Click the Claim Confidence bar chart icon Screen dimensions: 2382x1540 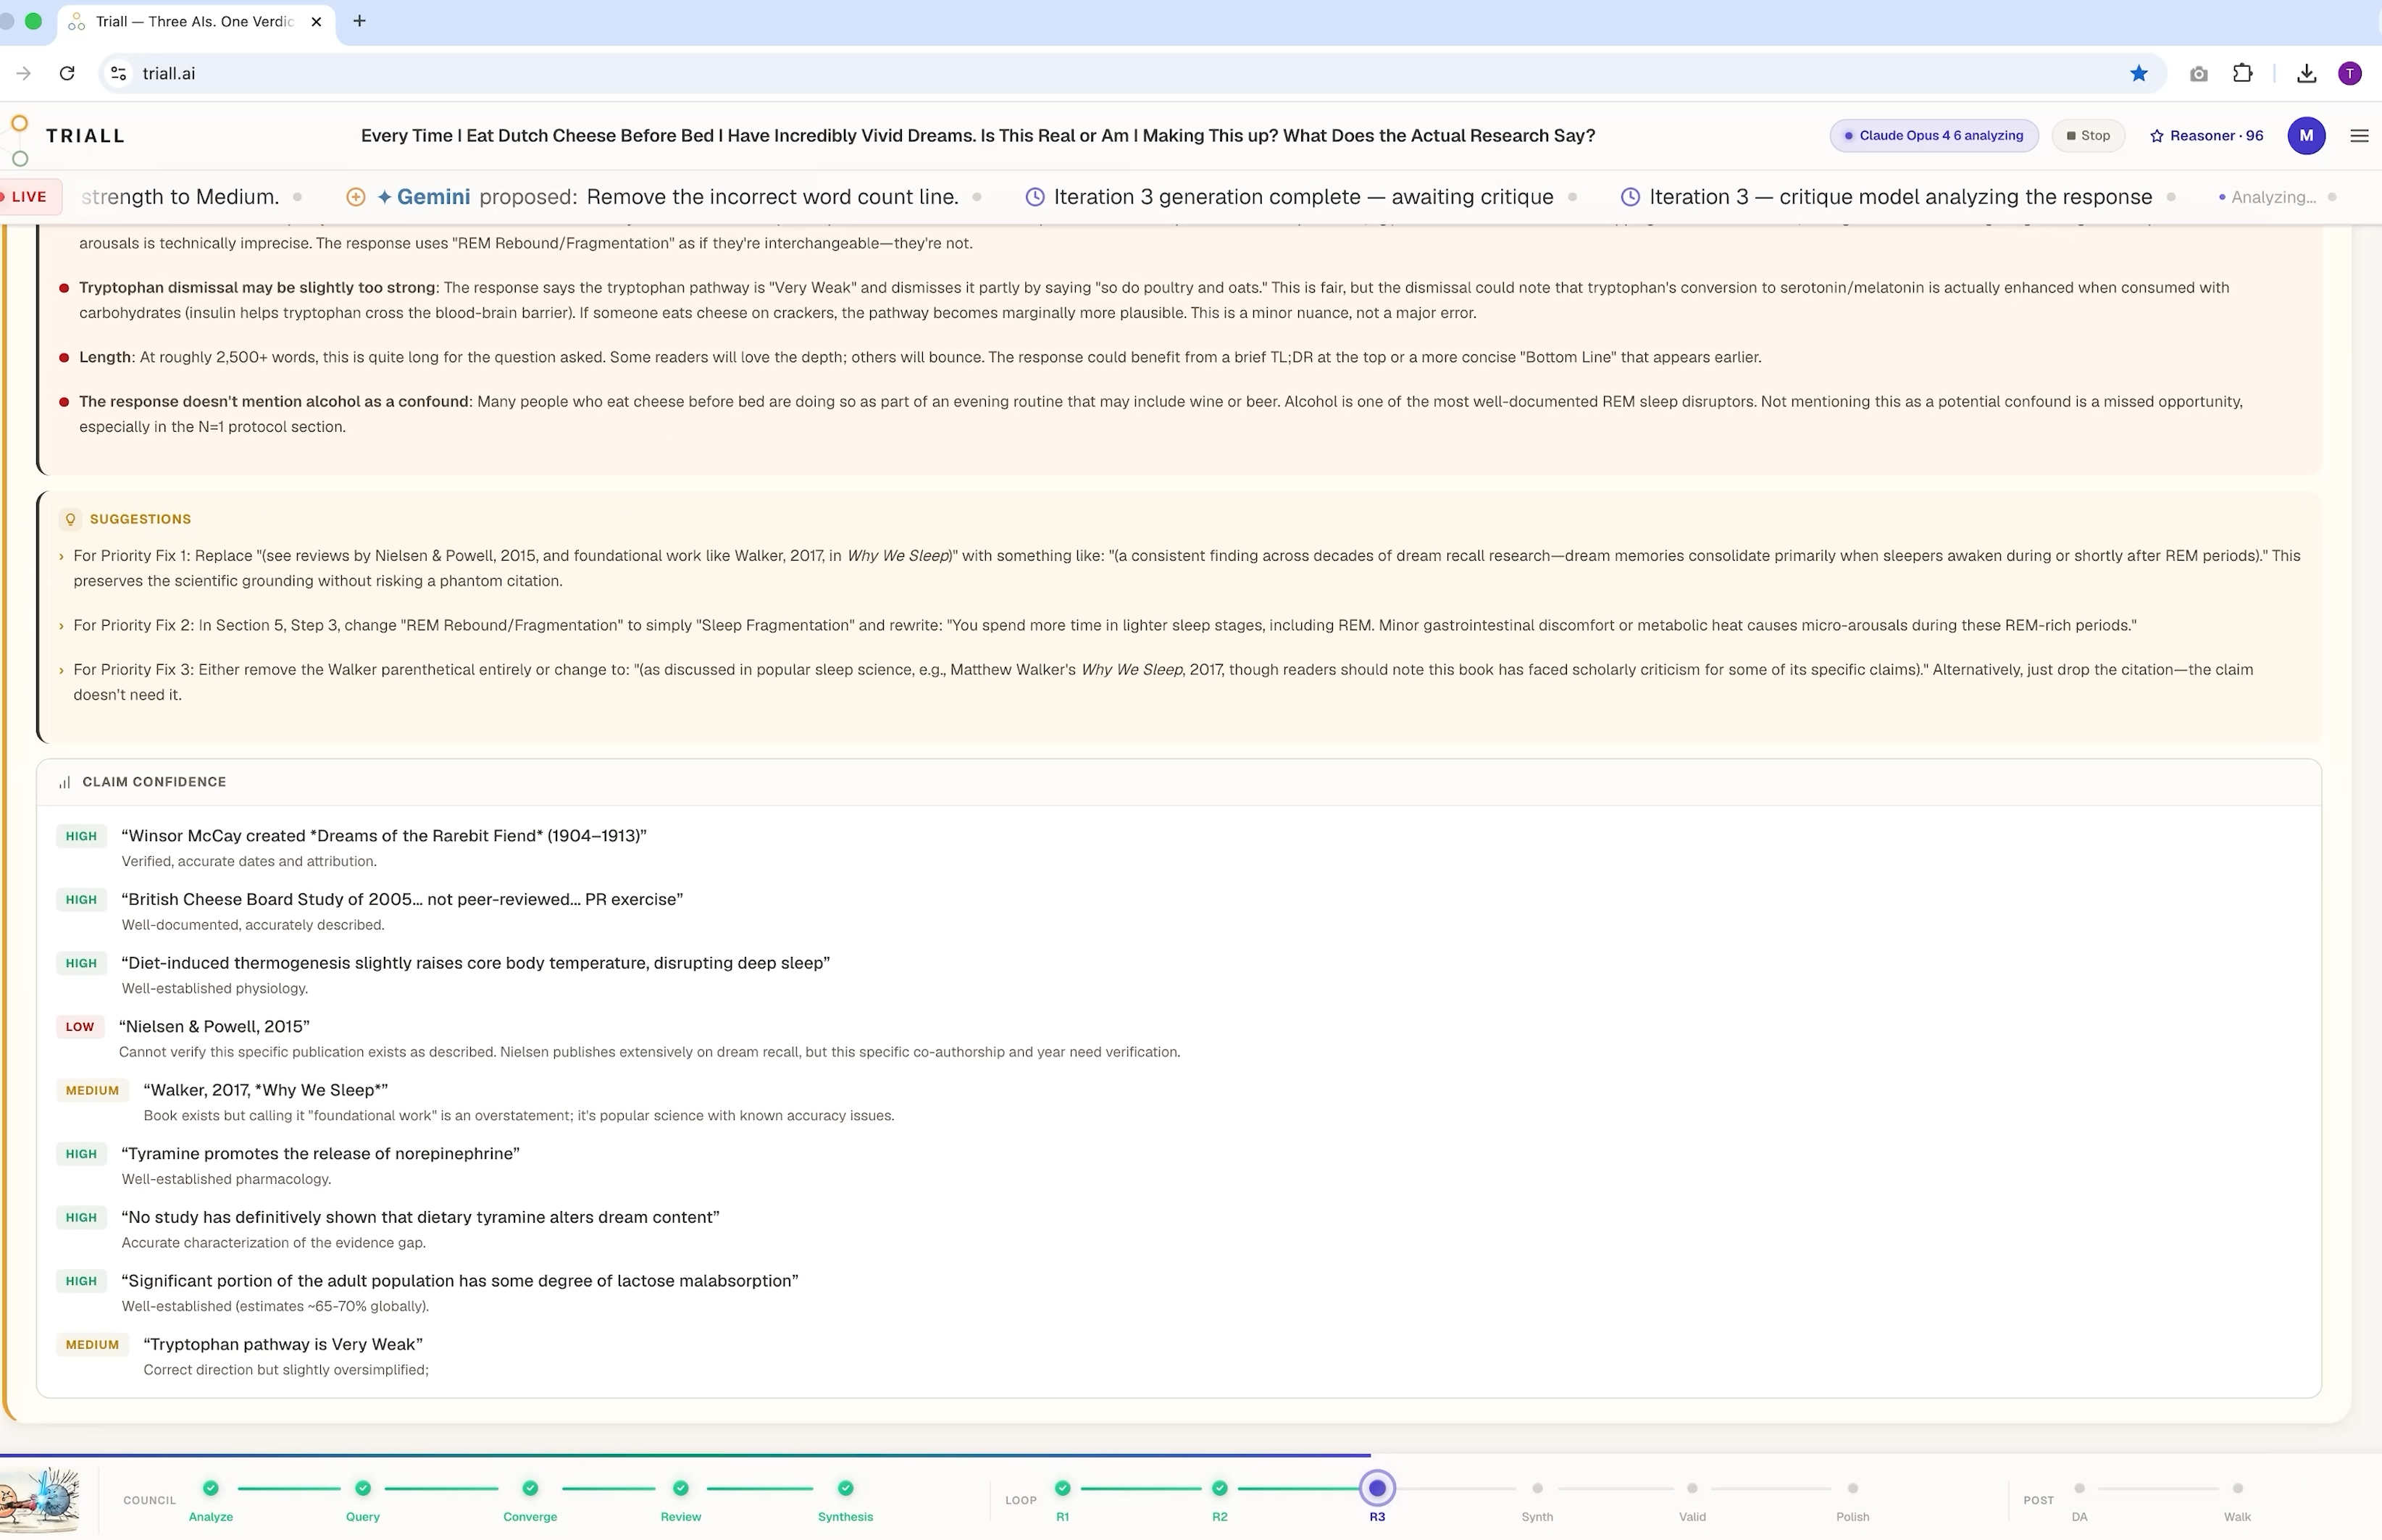(64, 782)
